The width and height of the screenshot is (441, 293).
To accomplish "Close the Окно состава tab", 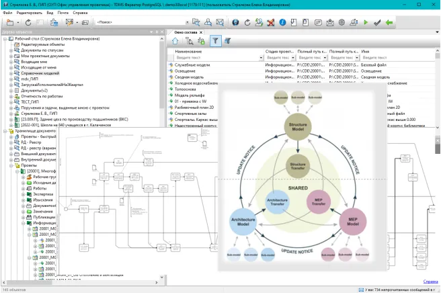I will [202, 32].
